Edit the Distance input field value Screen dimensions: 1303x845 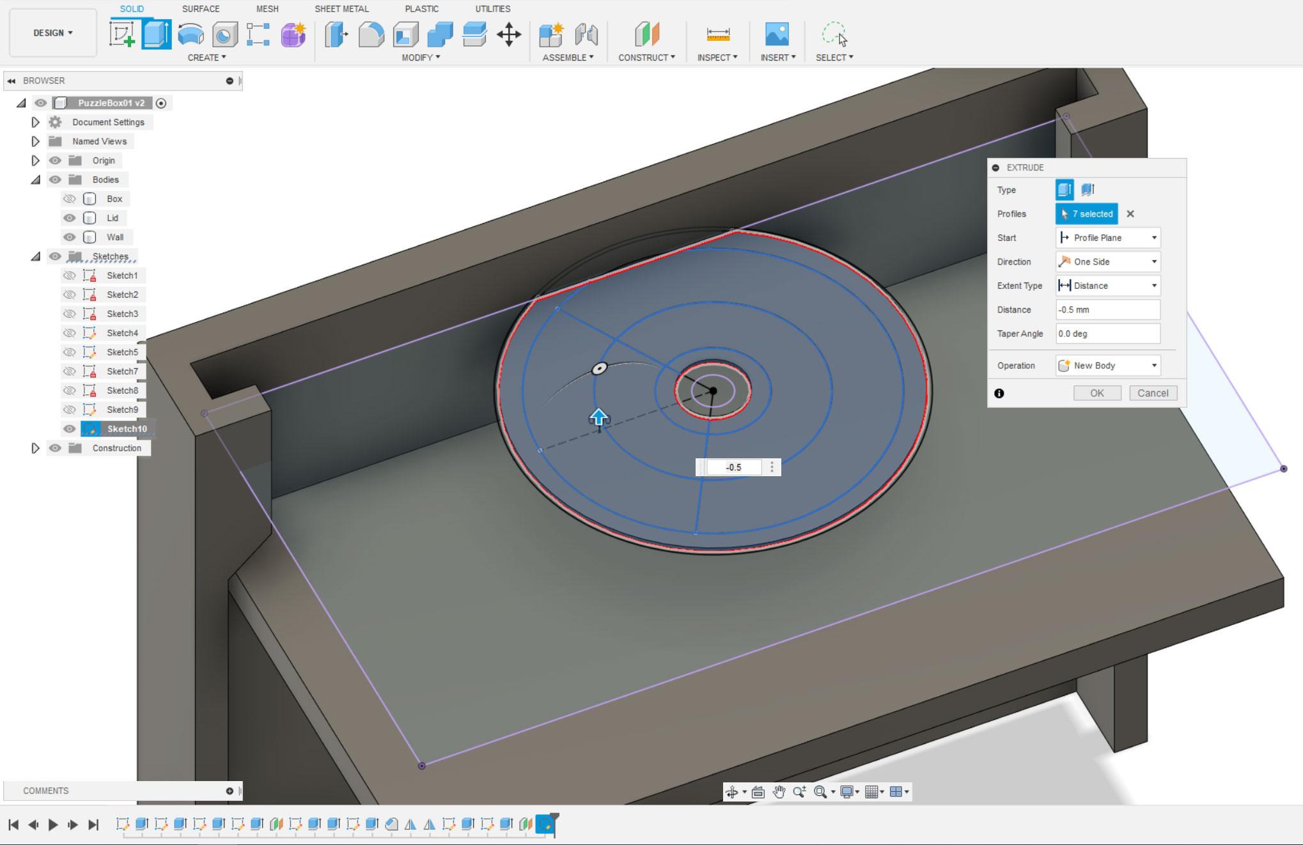[x=1107, y=309]
